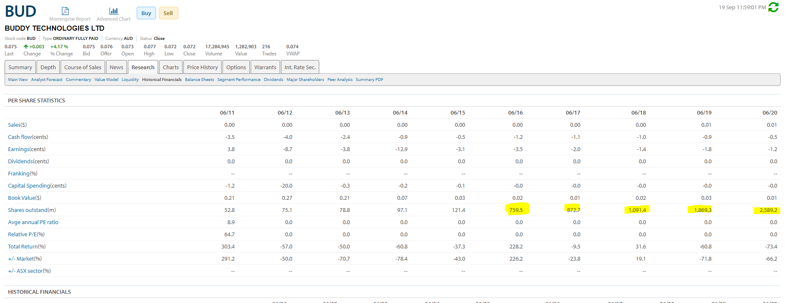
Task: Open the Course of Sales tab
Action: coord(83,67)
